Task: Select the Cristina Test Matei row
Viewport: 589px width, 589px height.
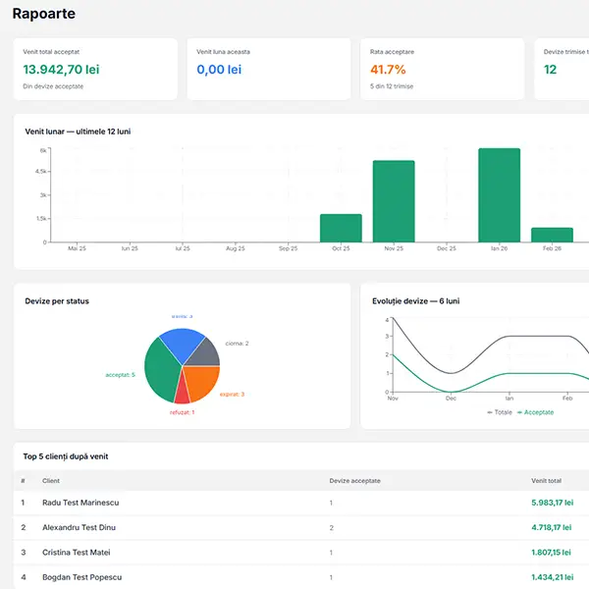Action: point(301,552)
